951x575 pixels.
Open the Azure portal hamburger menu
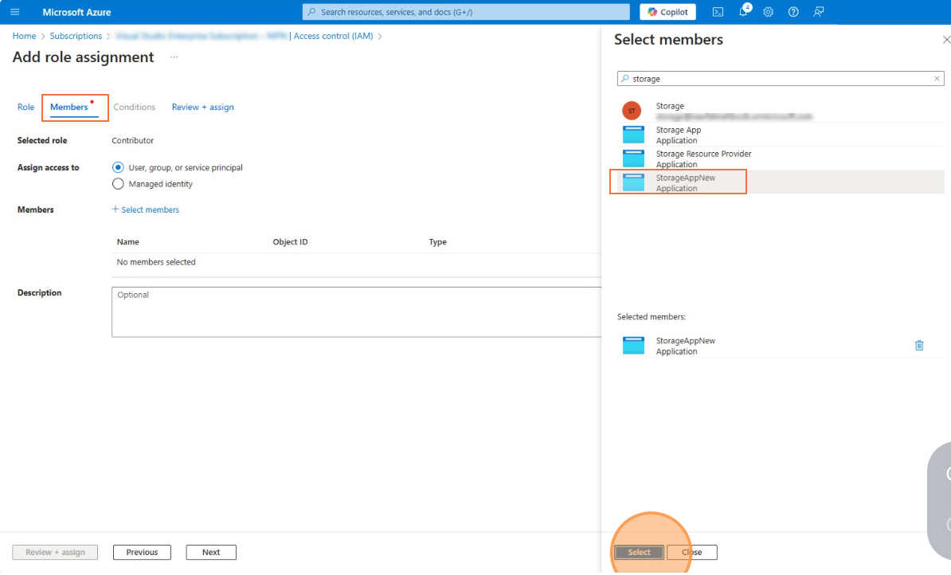14,12
